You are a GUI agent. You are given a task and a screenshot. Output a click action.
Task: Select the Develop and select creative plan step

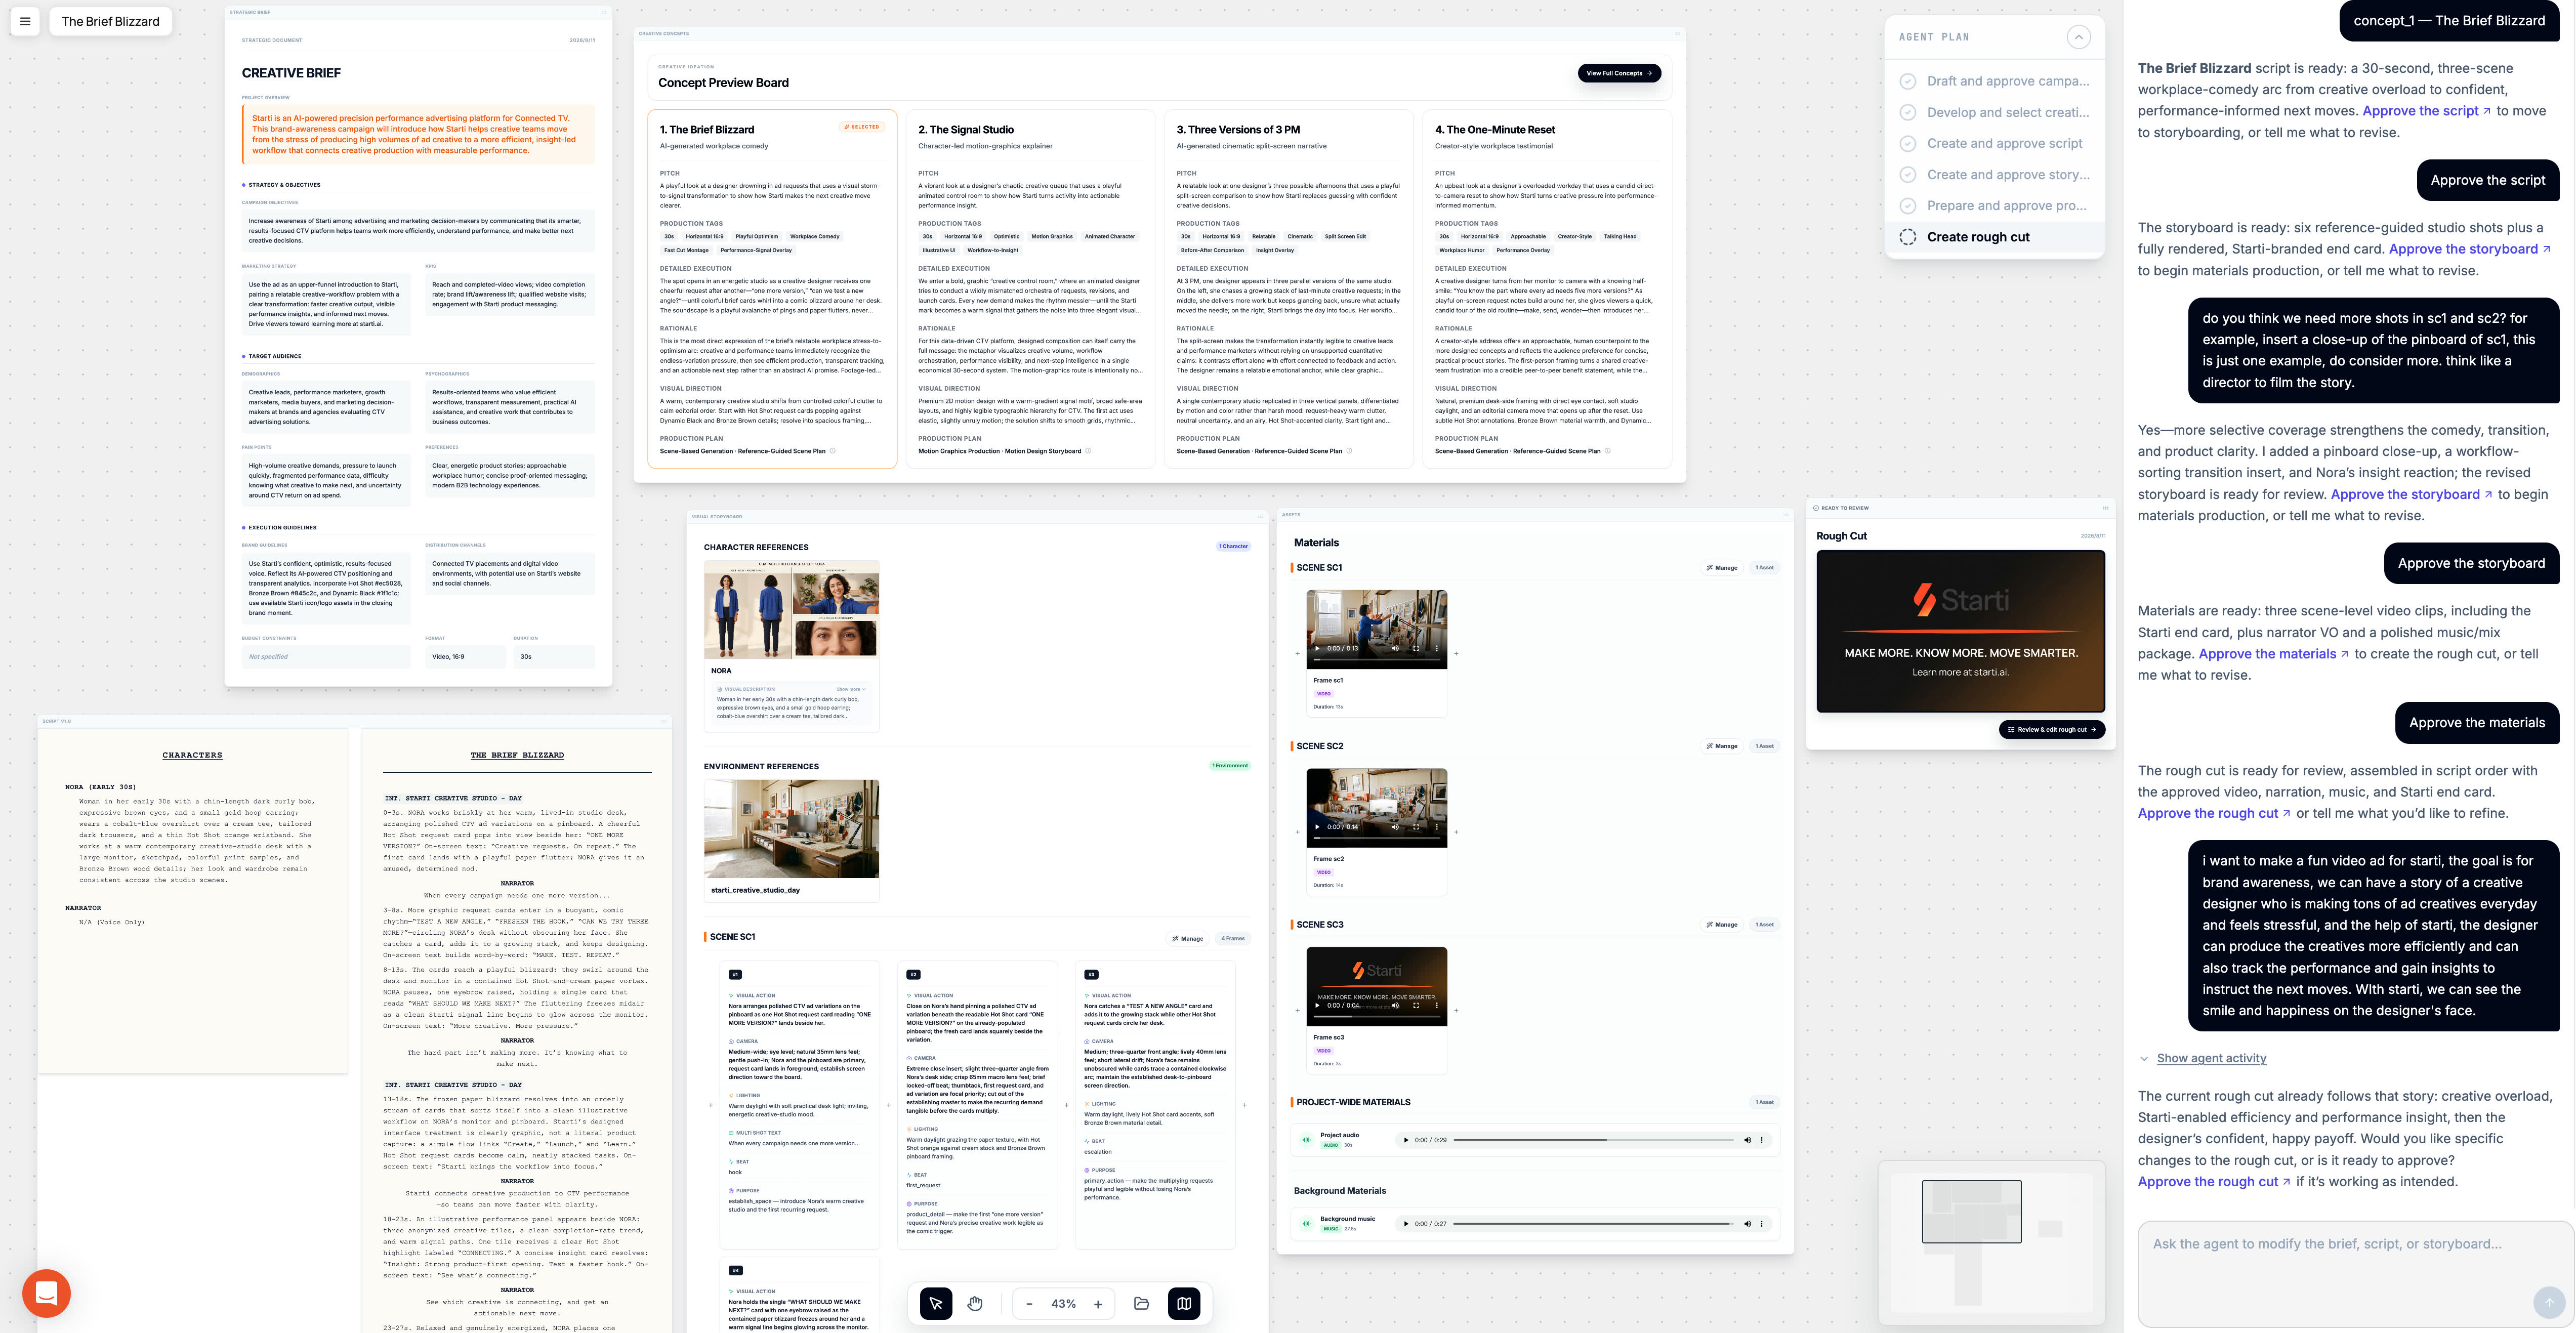tap(1995, 112)
